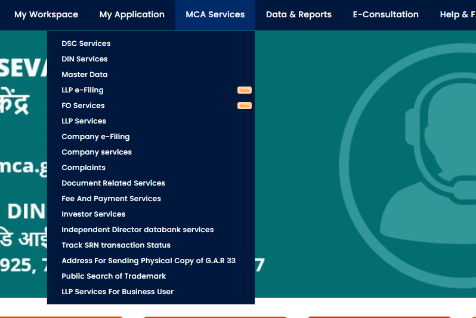This screenshot has height=318, width=476.
Task: Expand the Data & Reports menu
Action: (x=298, y=14)
